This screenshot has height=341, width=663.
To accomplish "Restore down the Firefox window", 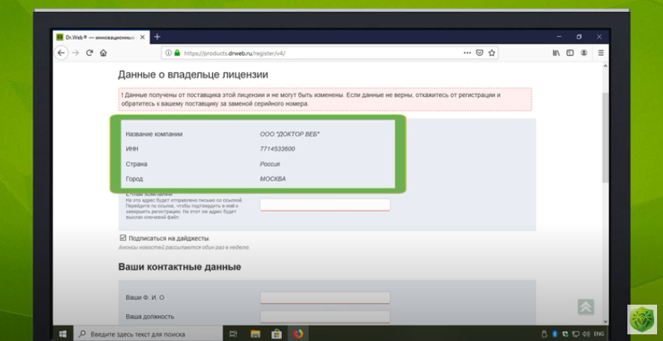I will [x=579, y=37].
